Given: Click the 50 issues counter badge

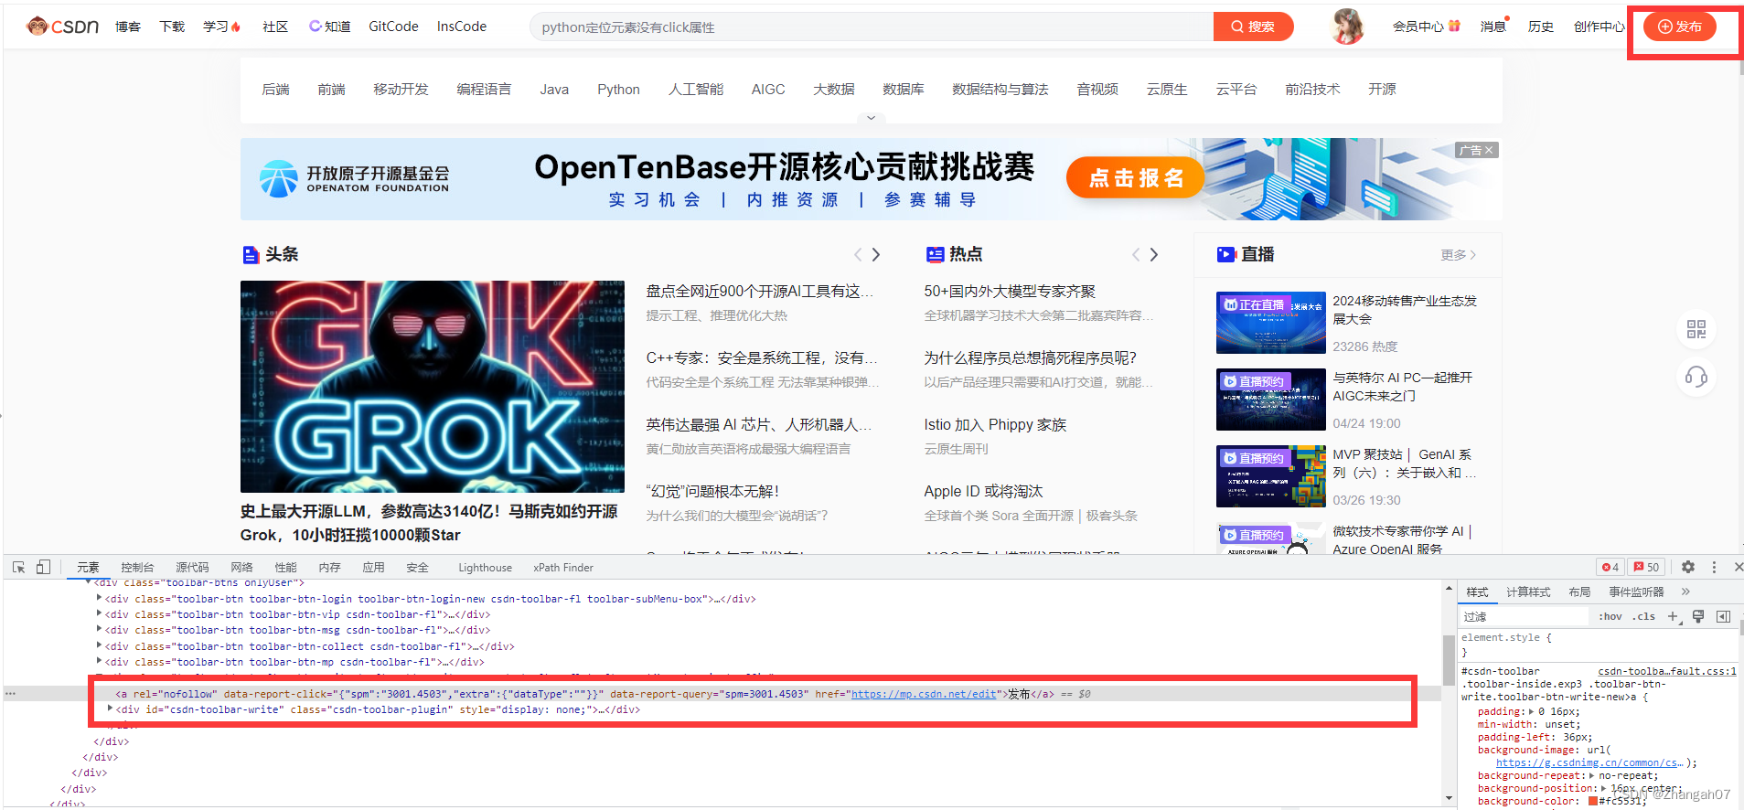Looking at the screenshot, I should [1646, 567].
